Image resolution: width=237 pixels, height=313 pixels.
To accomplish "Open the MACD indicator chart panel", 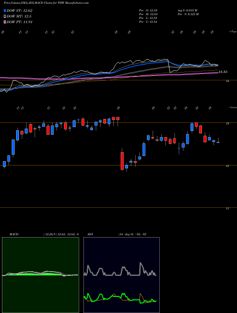I will pos(40,275).
